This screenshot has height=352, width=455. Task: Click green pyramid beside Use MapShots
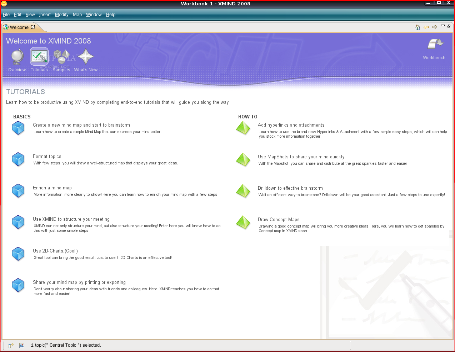pyautogui.click(x=243, y=160)
